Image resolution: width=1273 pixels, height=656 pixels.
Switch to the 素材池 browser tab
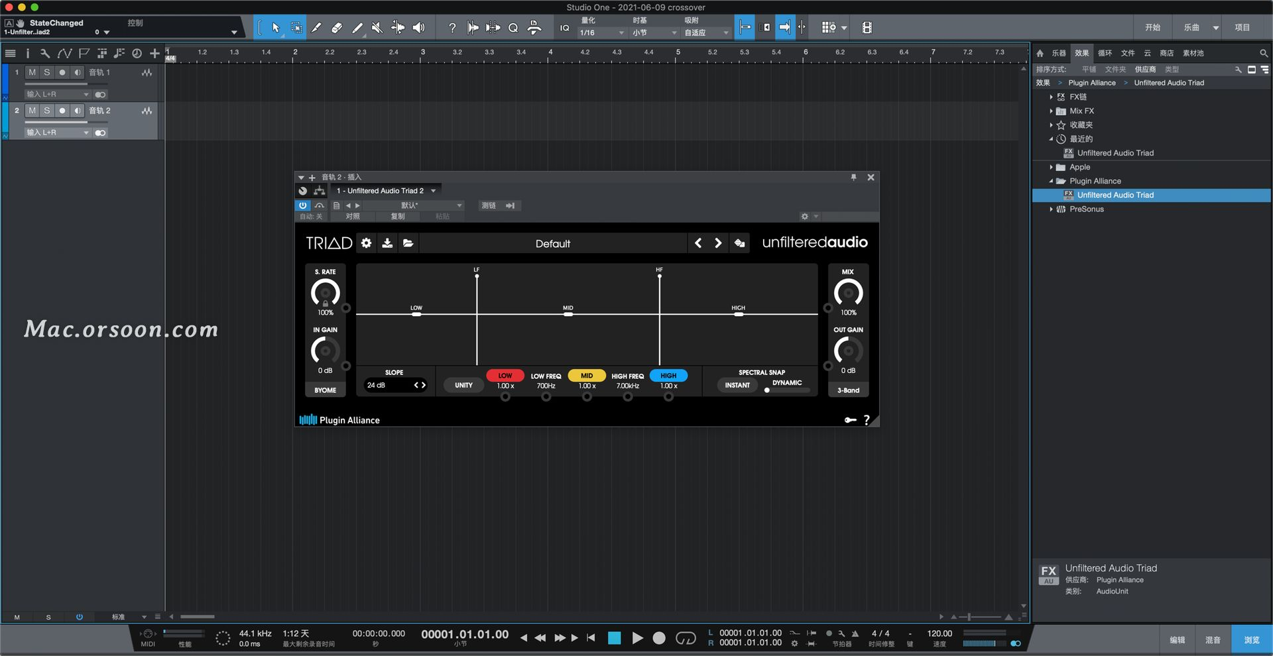pos(1193,53)
